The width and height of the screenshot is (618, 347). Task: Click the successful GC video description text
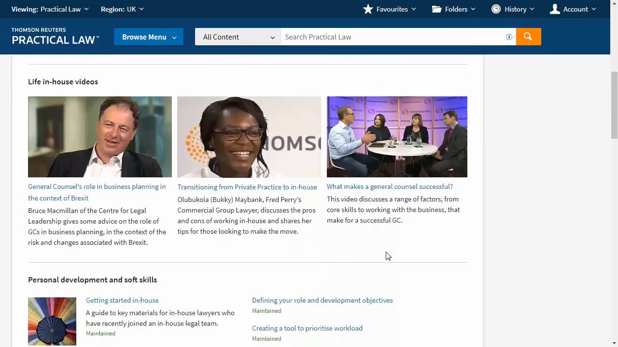(x=393, y=210)
